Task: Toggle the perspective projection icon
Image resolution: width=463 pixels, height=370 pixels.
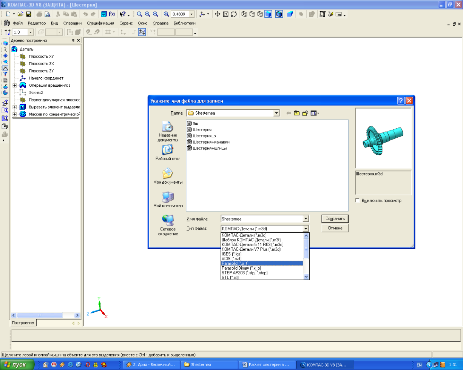Action: tap(290, 14)
